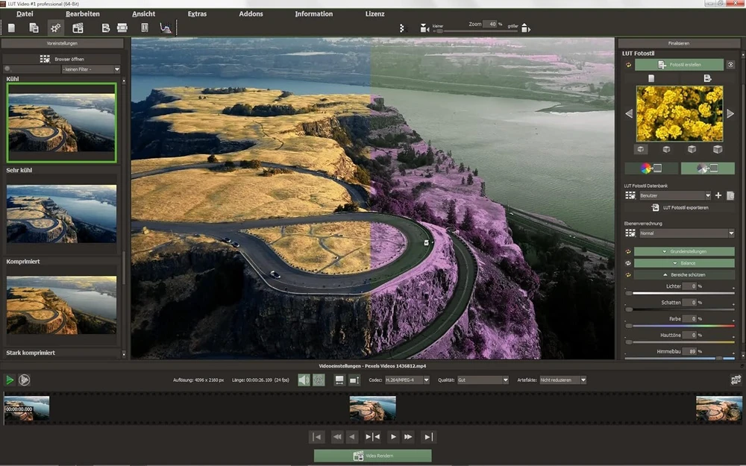
Task: Toggle reset arrow beside Grundeinstellungen
Action: click(x=628, y=251)
